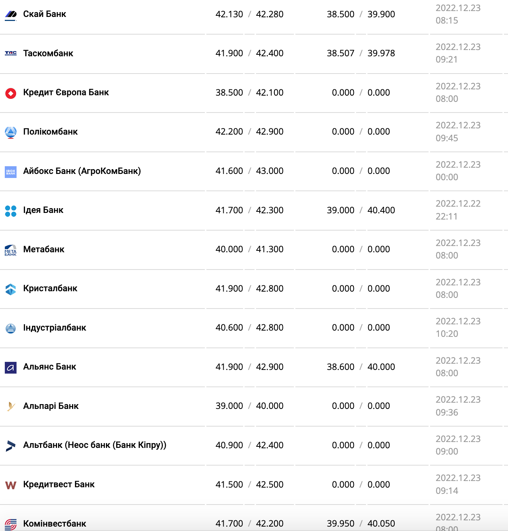
Task: Open the Комінвестбанк bank link
Action: pos(54,523)
